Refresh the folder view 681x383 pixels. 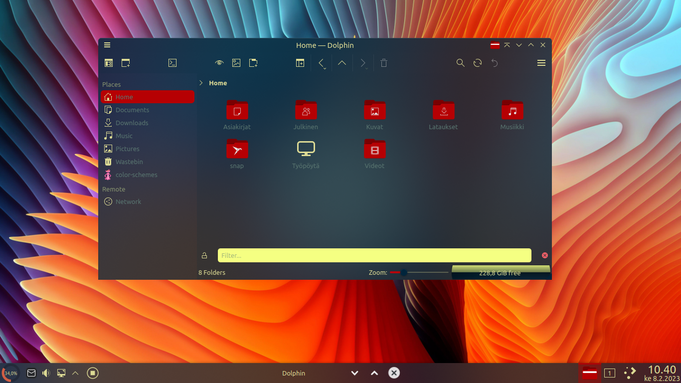478,63
